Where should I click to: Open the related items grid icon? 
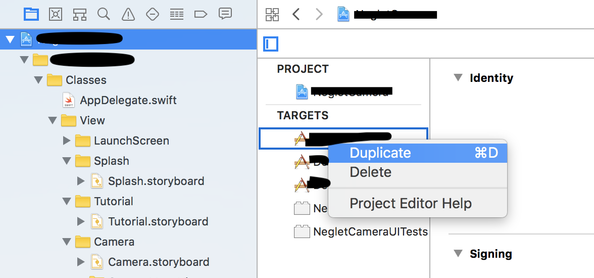tap(272, 15)
